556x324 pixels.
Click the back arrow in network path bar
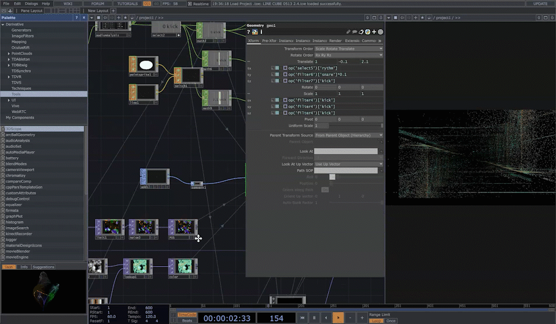pos(105,18)
